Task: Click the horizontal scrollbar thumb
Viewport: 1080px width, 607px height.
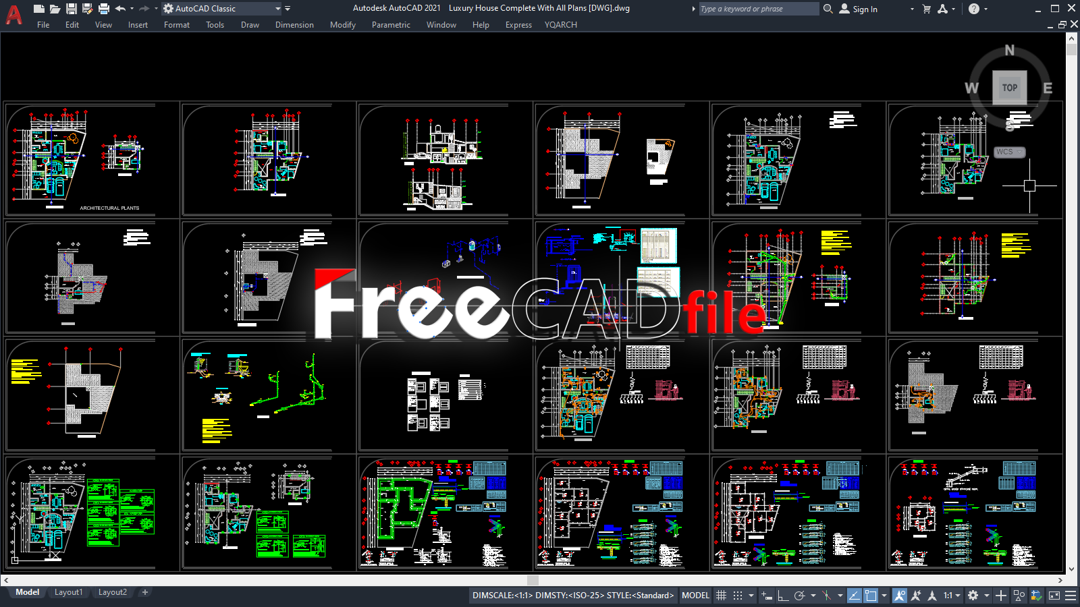Action: 533,580
